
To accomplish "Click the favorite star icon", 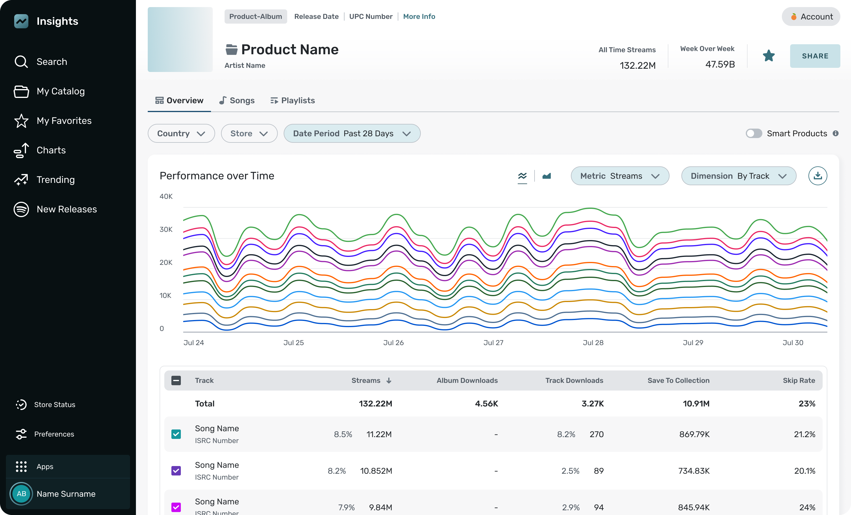I will click(x=769, y=56).
